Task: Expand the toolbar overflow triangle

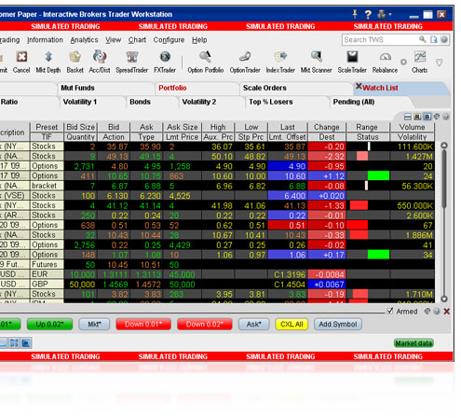Action: point(439,63)
